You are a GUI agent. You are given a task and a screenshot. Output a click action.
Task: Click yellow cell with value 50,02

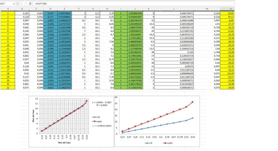tap(227, 13)
